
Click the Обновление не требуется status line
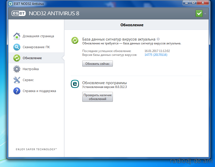click(x=132, y=43)
